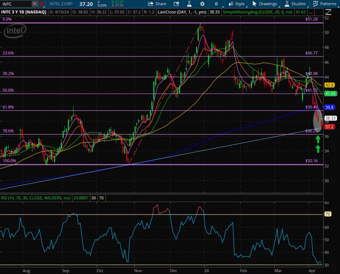This screenshot has height=274, width=340.
Task: Open the Style candlestick menu
Action: (236, 4)
